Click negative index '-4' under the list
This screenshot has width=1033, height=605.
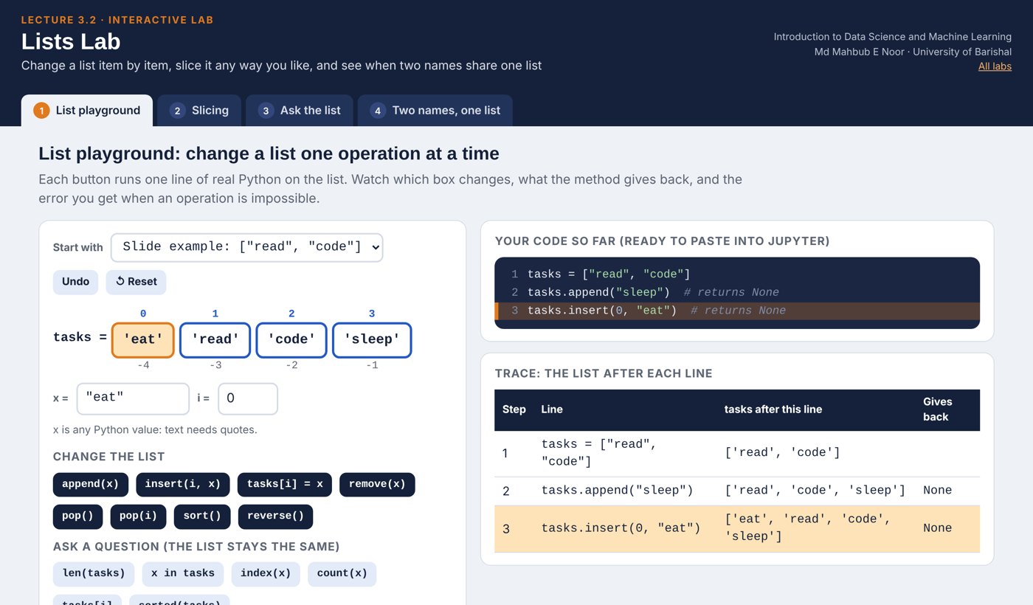pyautogui.click(x=143, y=365)
